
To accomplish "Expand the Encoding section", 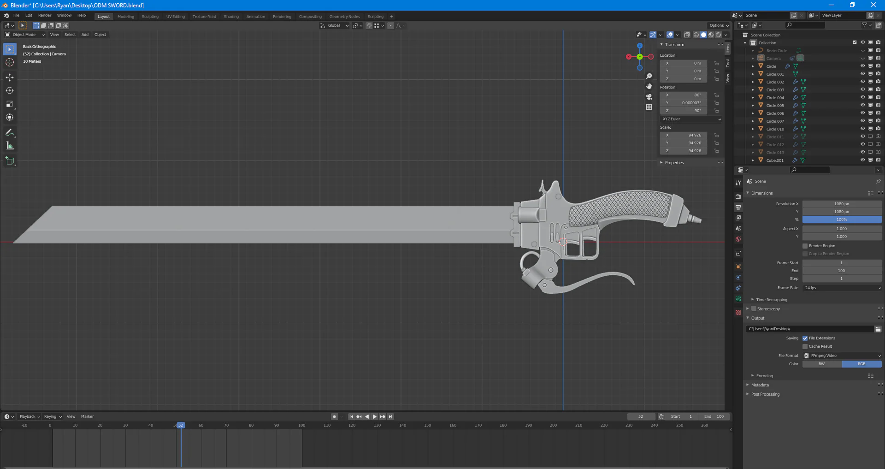I will (x=764, y=376).
